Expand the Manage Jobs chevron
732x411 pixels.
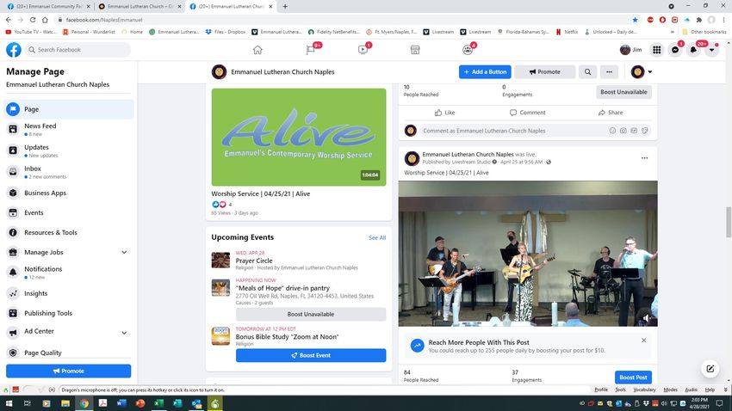click(x=124, y=252)
